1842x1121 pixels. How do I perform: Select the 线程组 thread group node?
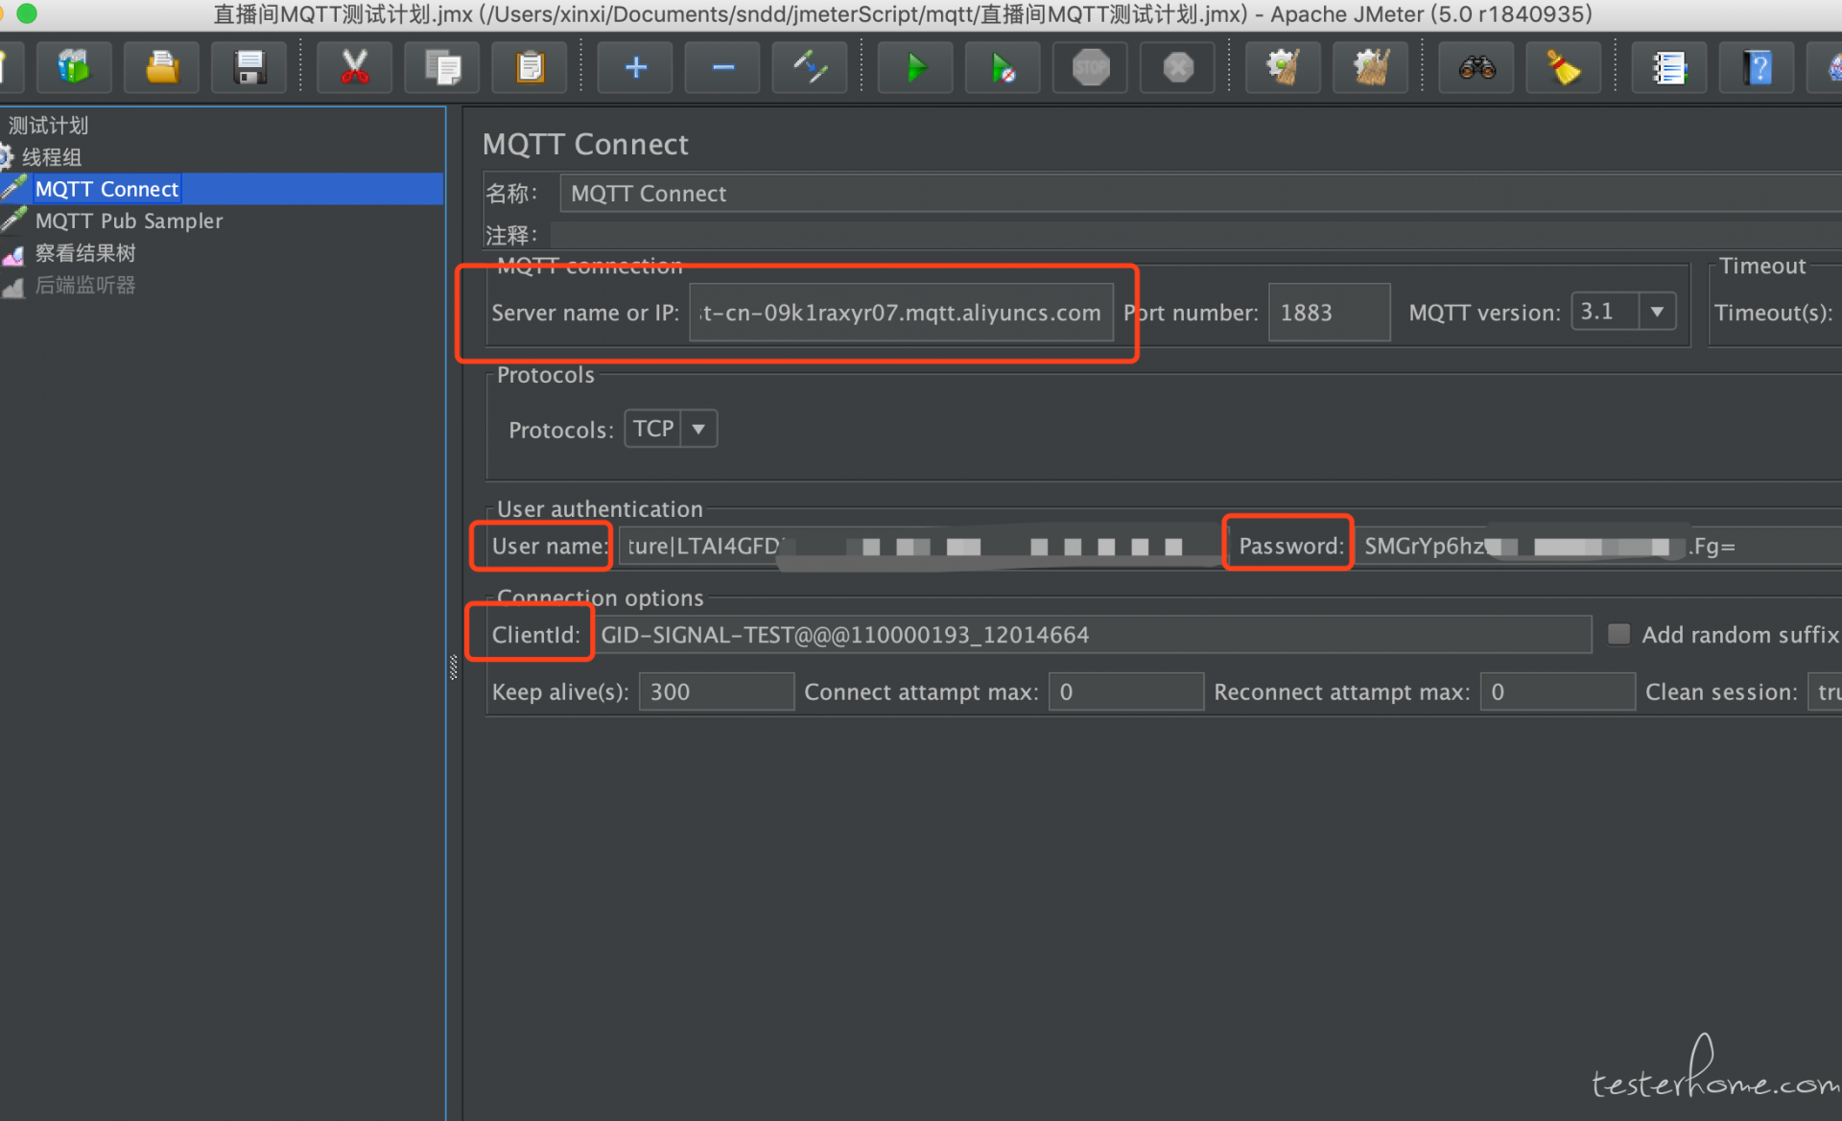coord(52,157)
